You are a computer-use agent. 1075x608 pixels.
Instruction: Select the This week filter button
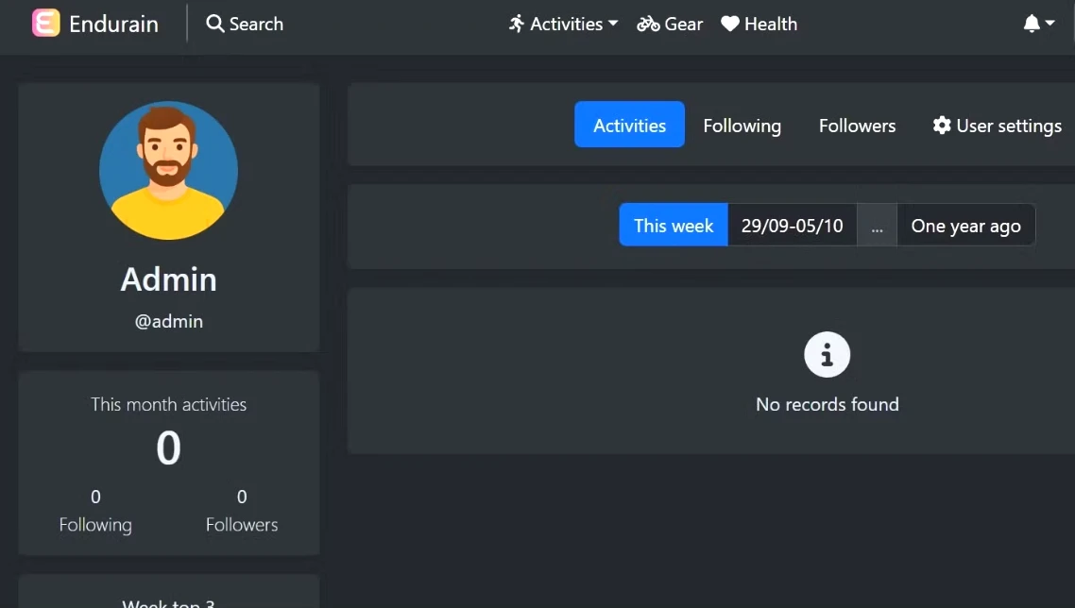[x=674, y=226]
